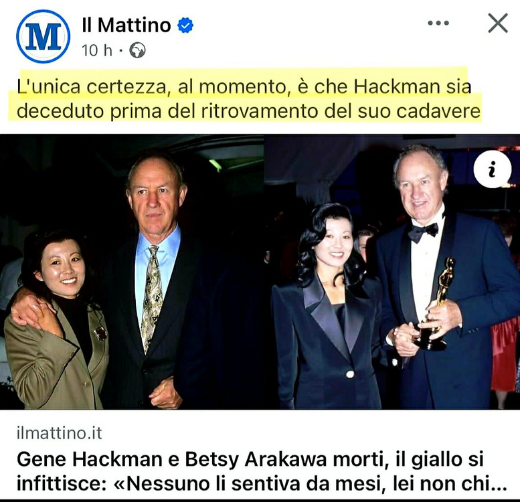This screenshot has height=502, width=520.
Task: Open the right photo with Oscar statuette
Action: (x=392, y=272)
